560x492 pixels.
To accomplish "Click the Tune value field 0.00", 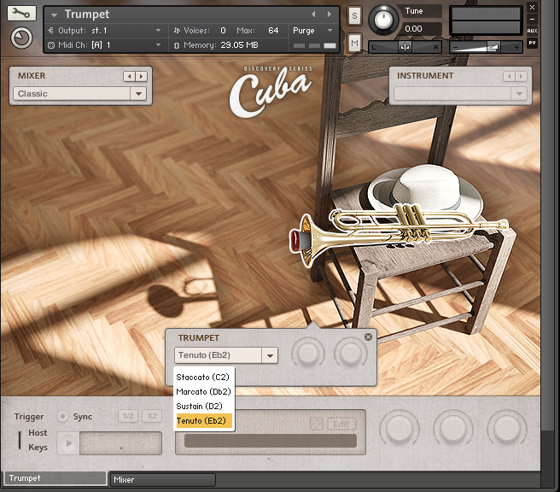I will [421, 28].
